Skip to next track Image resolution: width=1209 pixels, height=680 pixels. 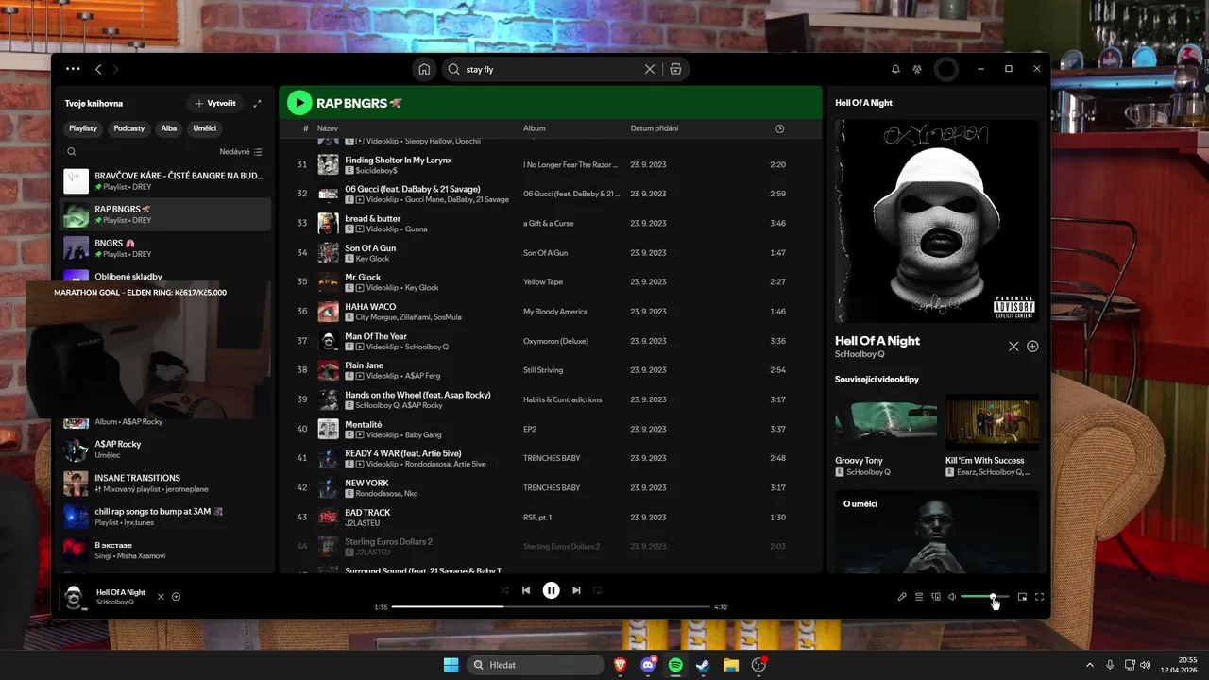pyautogui.click(x=576, y=590)
